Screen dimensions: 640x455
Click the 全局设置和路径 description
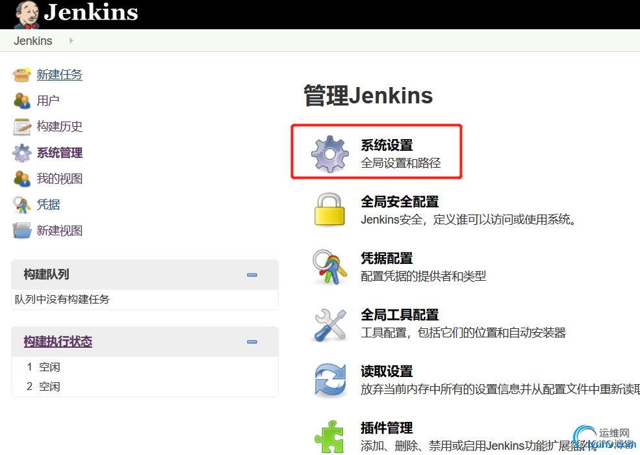point(401,163)
